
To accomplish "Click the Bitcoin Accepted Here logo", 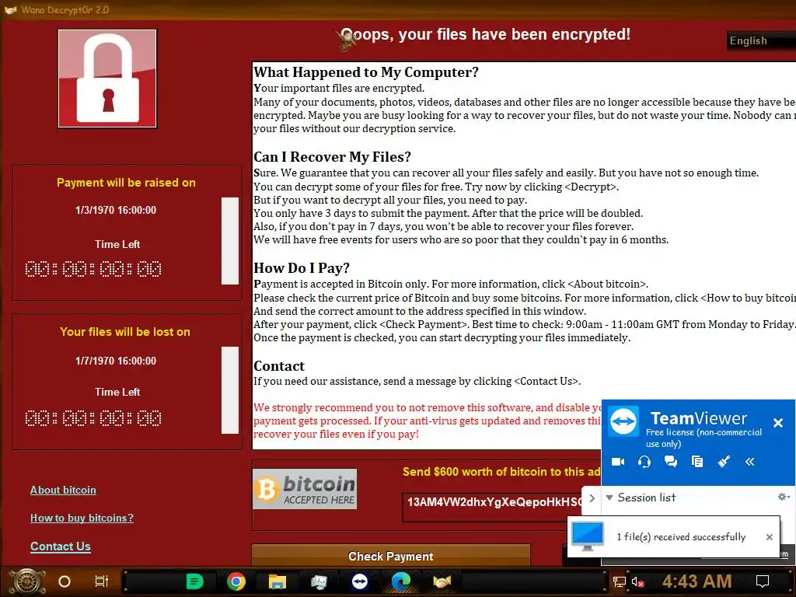I will tap(305, 489).
